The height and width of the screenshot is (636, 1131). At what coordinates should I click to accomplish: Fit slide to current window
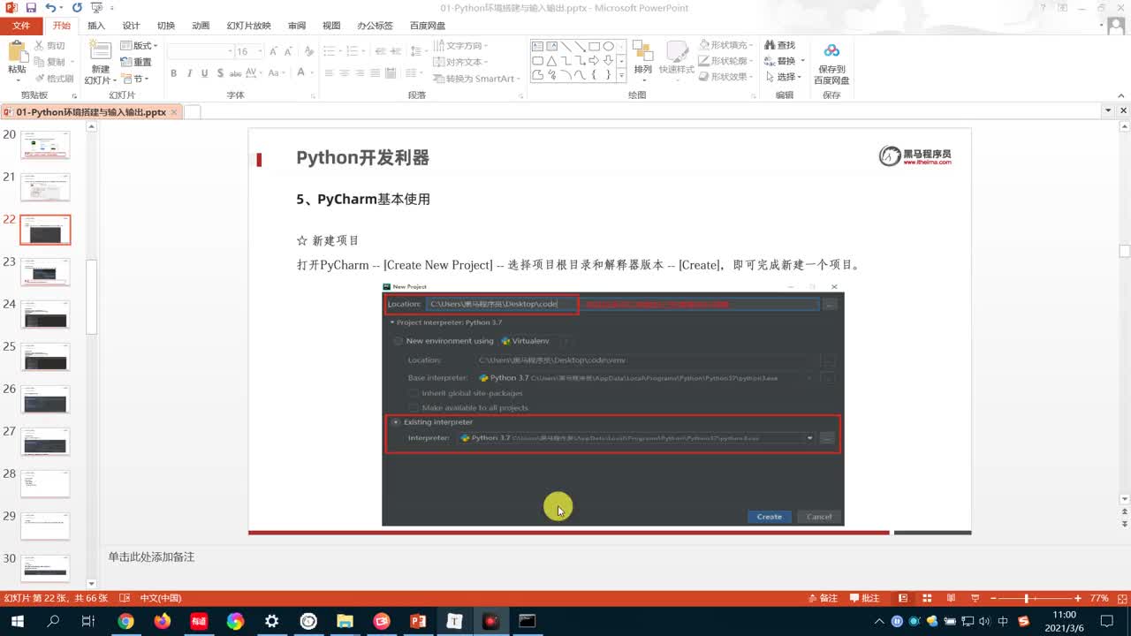click(x=1120, y=598)
